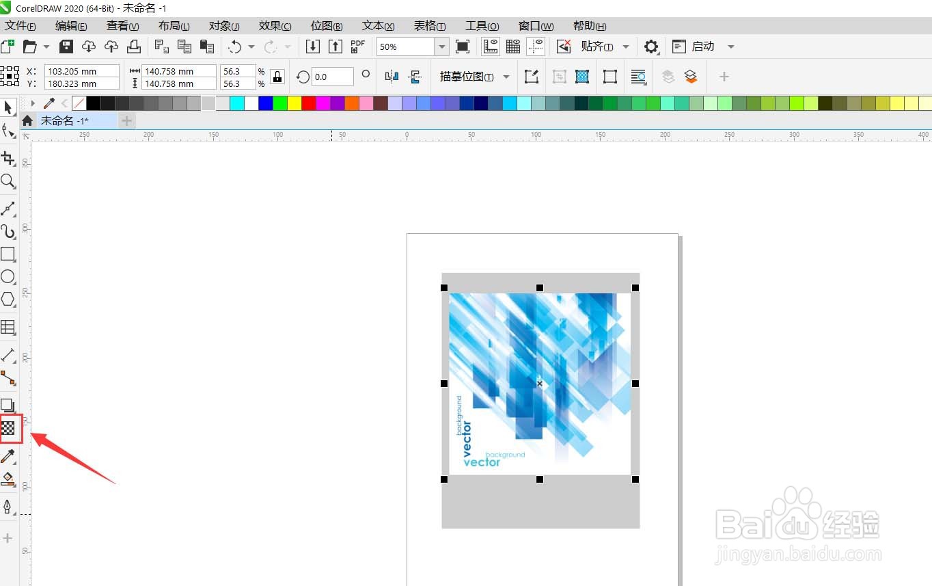
Task: Select the Shape edit tool
Action: coord(8,131)
